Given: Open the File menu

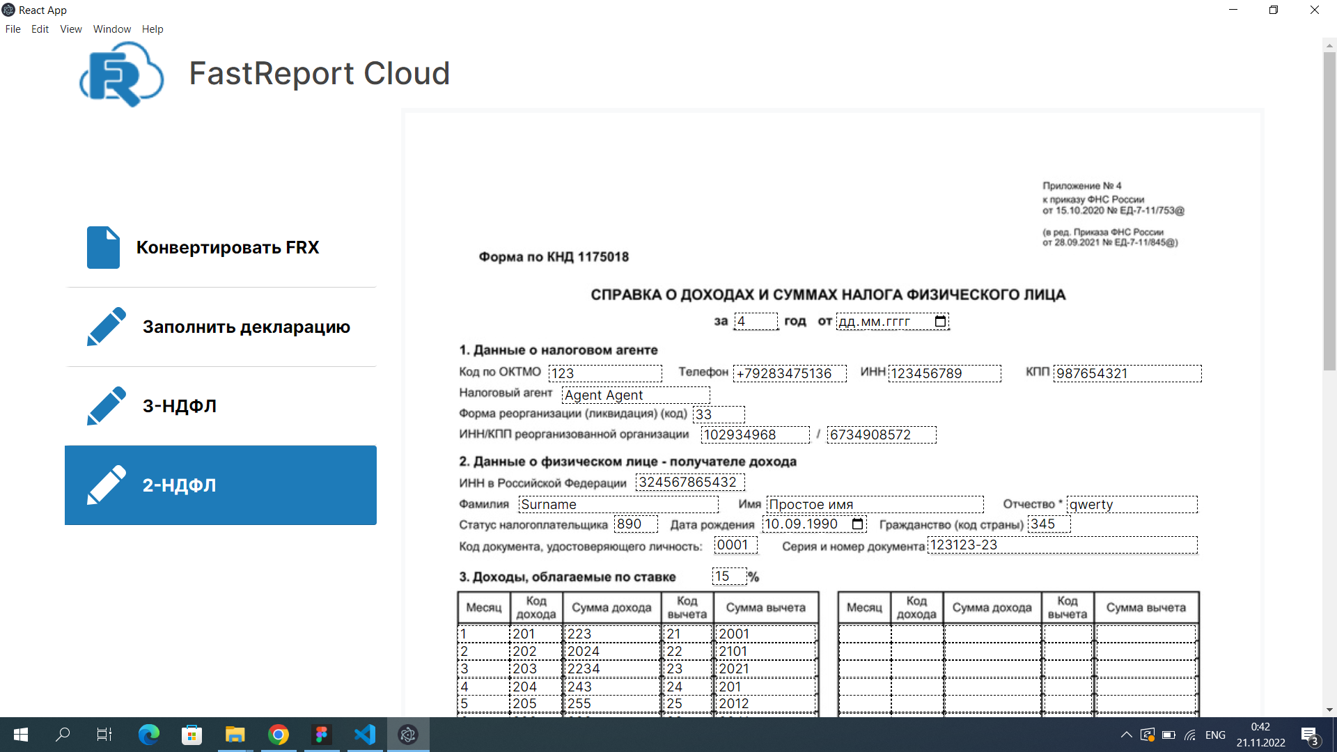Looking at the screenshot, I should (x=13, y=29).
